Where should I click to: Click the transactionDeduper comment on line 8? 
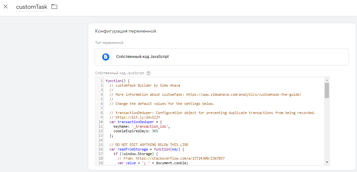(213, 113)
